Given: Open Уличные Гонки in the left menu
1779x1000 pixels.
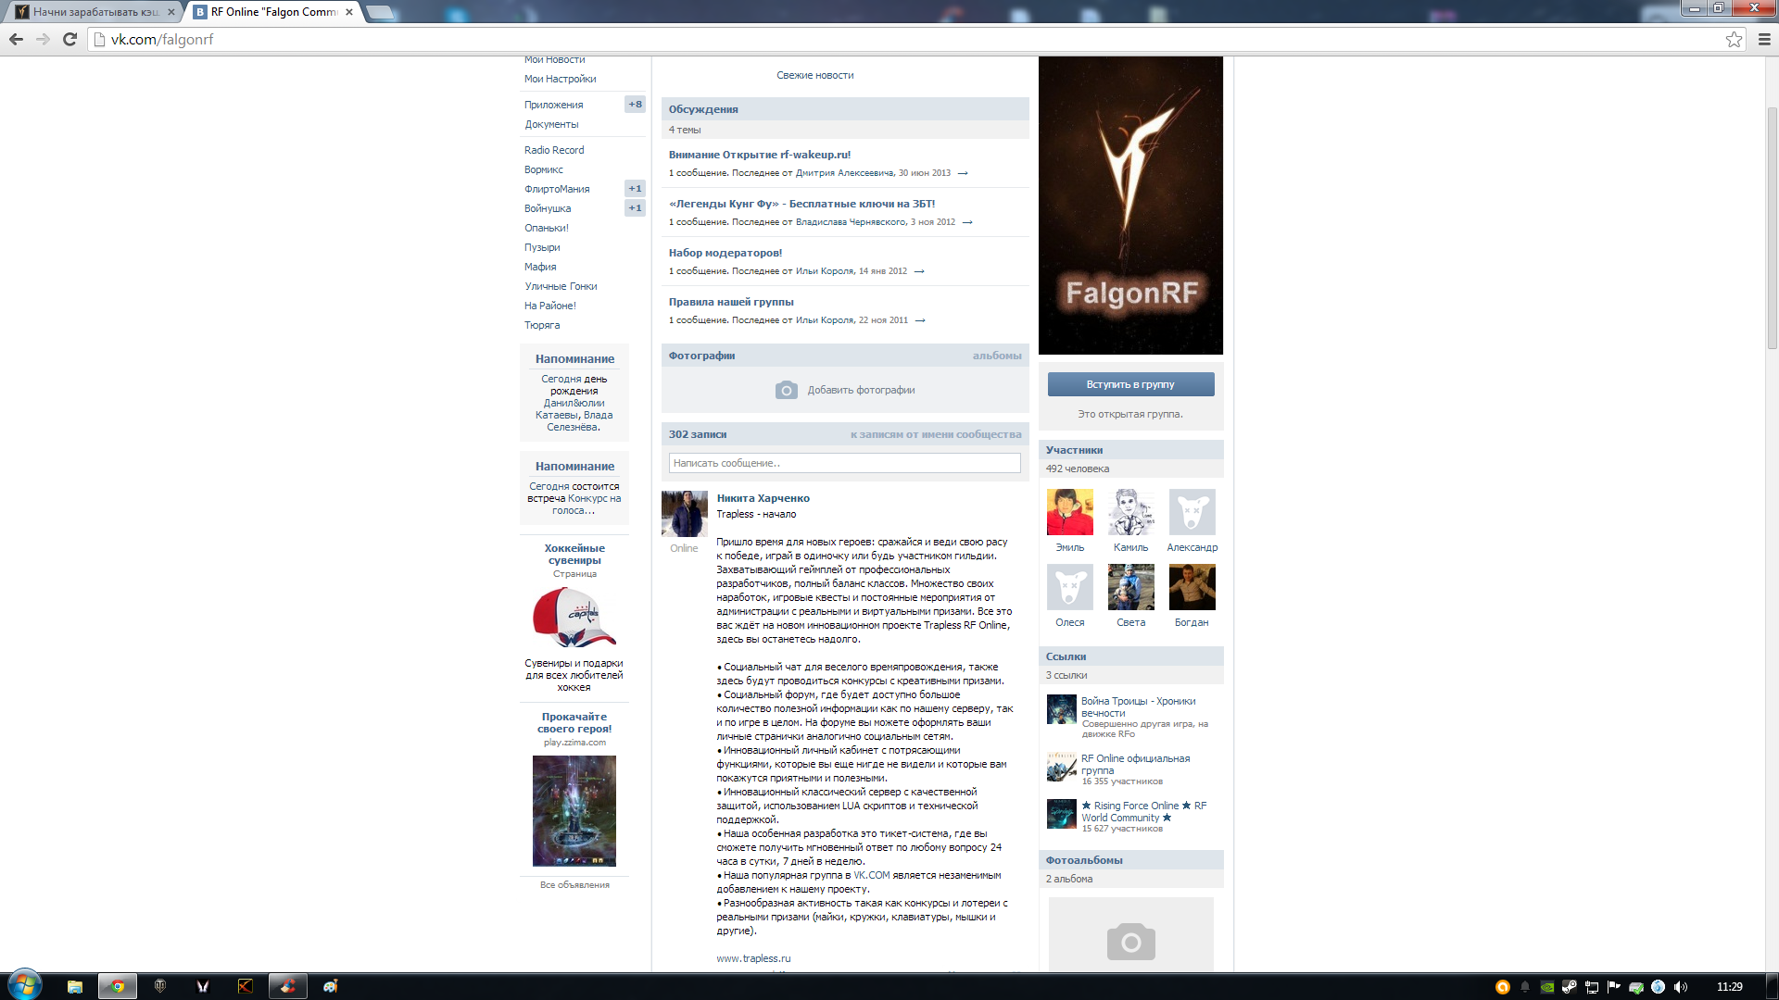Looking at the screenshot, I should coord(561,286).
